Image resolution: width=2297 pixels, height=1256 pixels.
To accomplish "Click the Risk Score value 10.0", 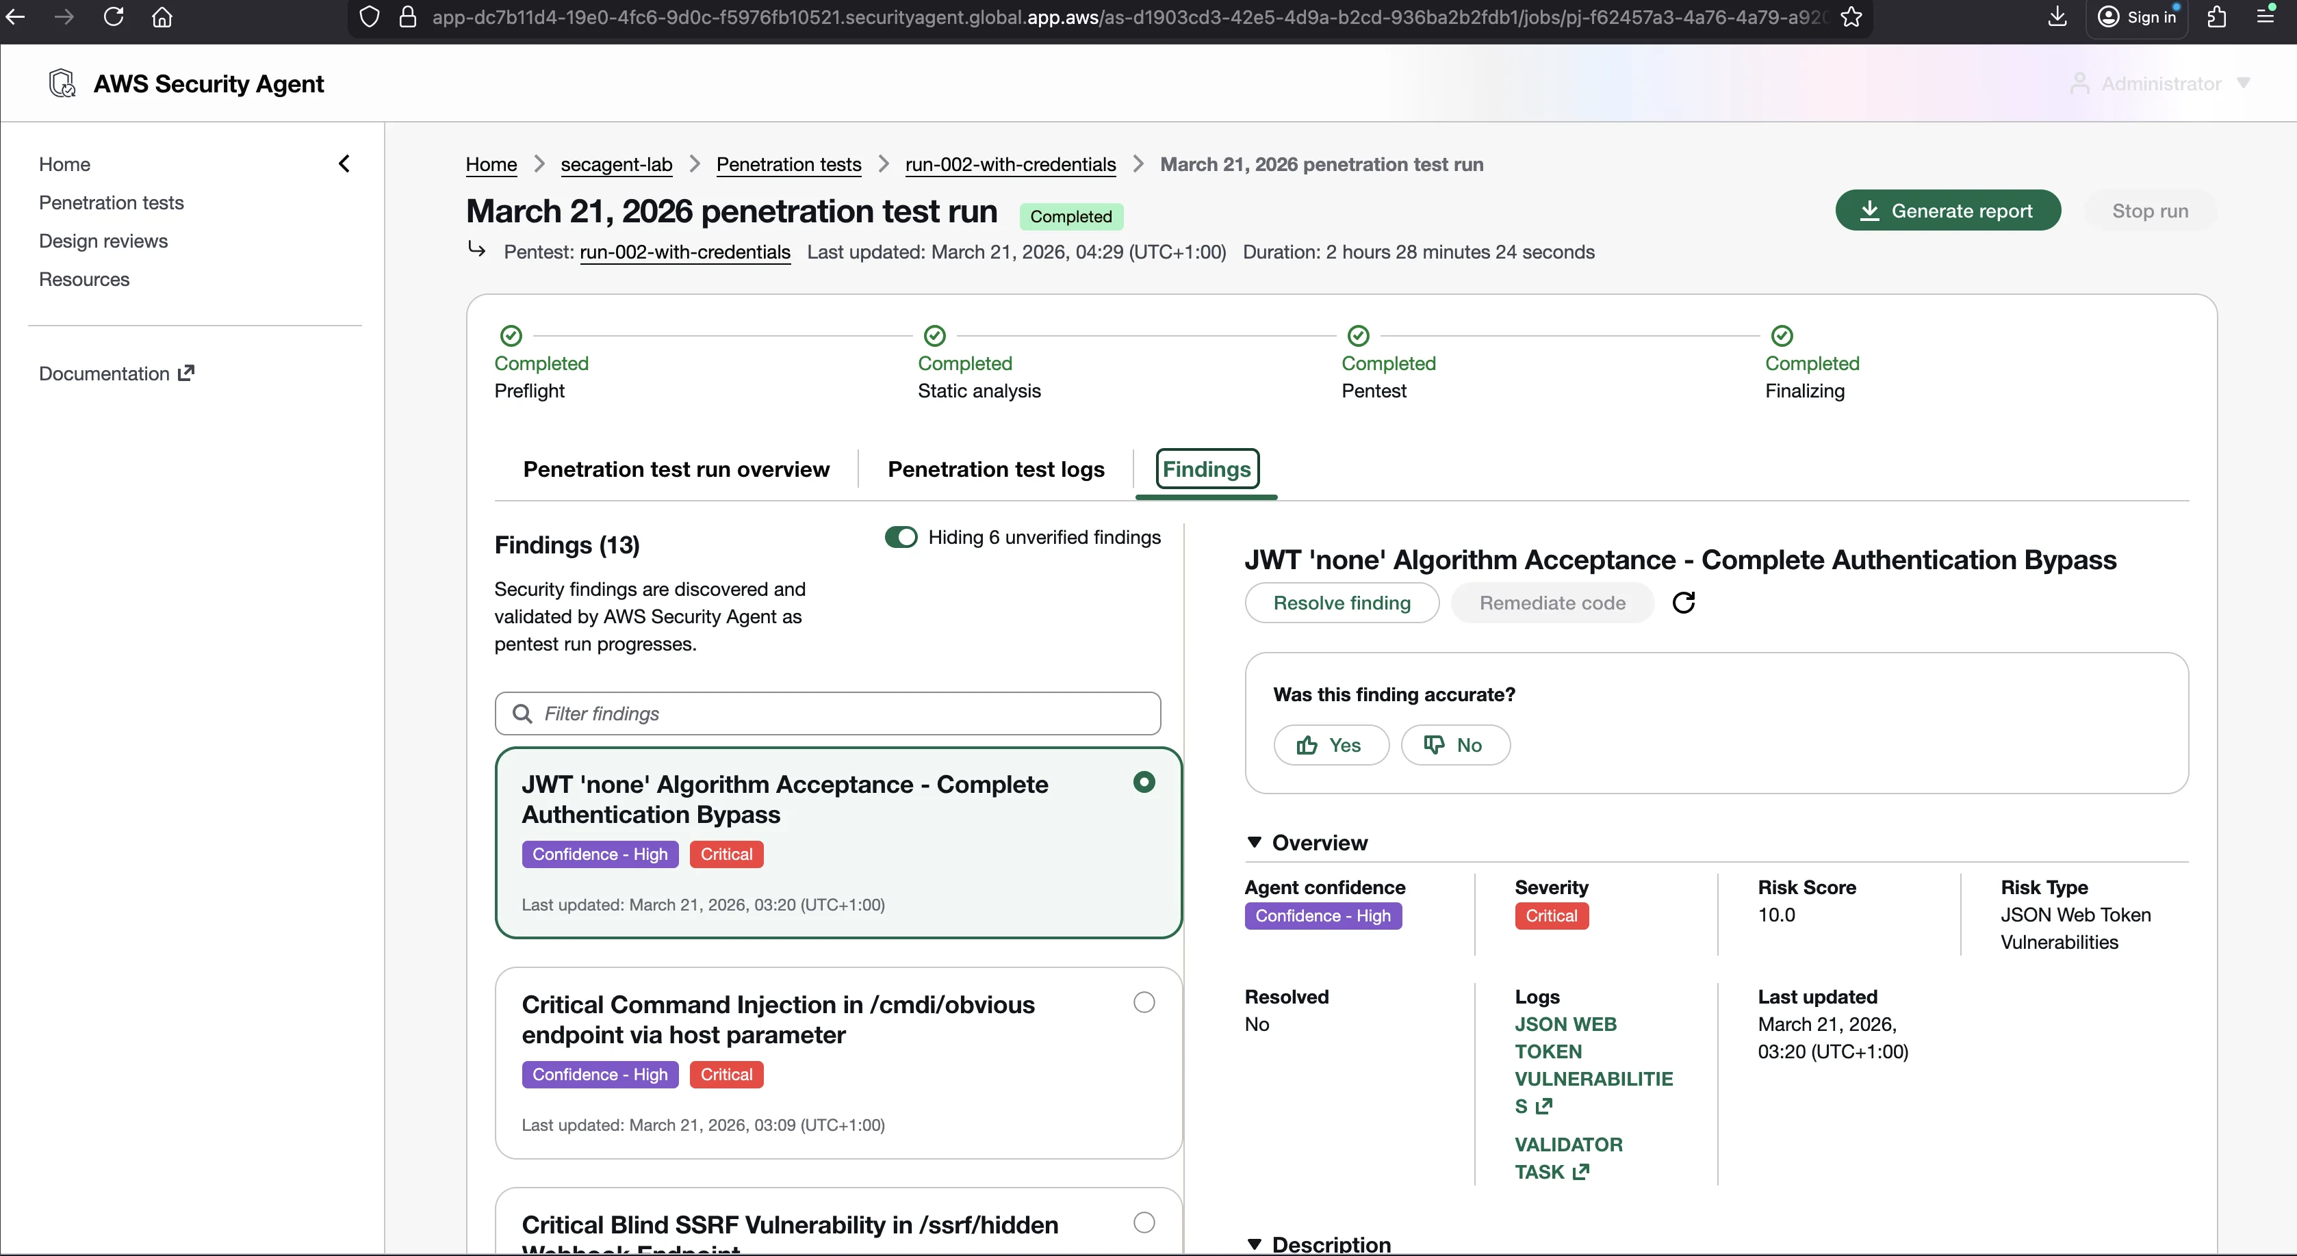I will click(x=1776, y=915).
